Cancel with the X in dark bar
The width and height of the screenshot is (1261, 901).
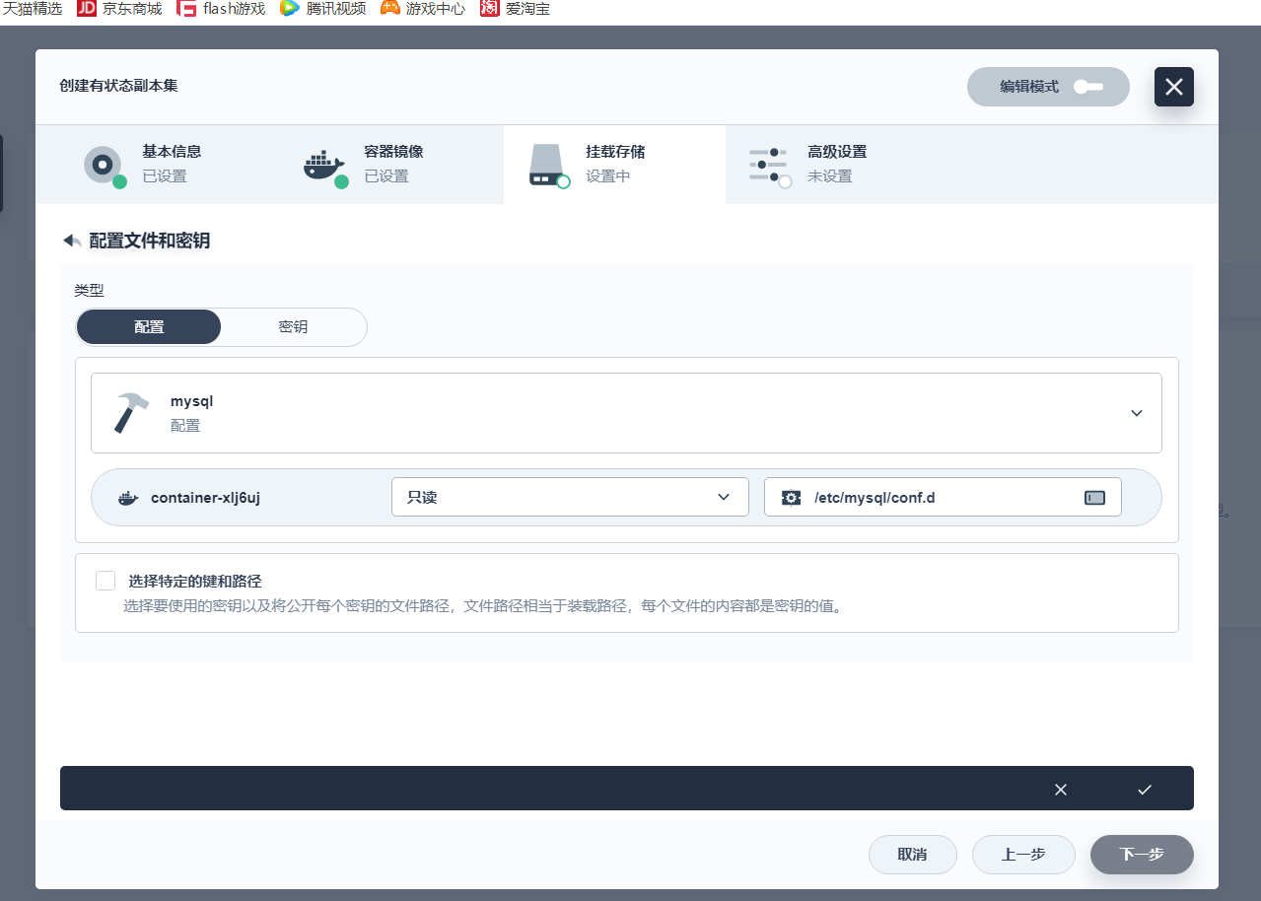[1060, 789]
